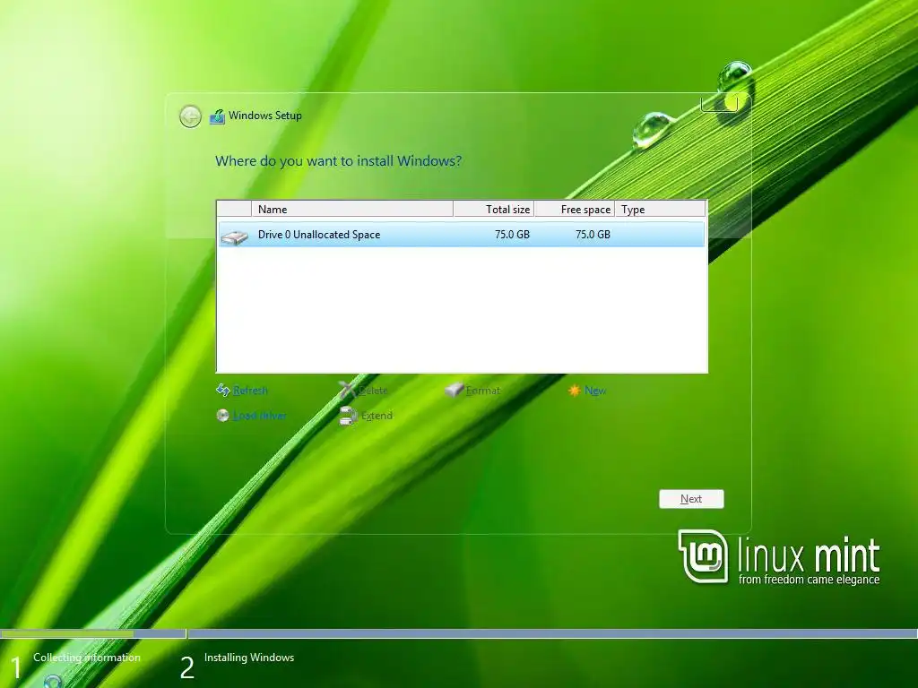The image size is (918, 688).
Task: Click the Delete X icon
Action: [347, 390]
